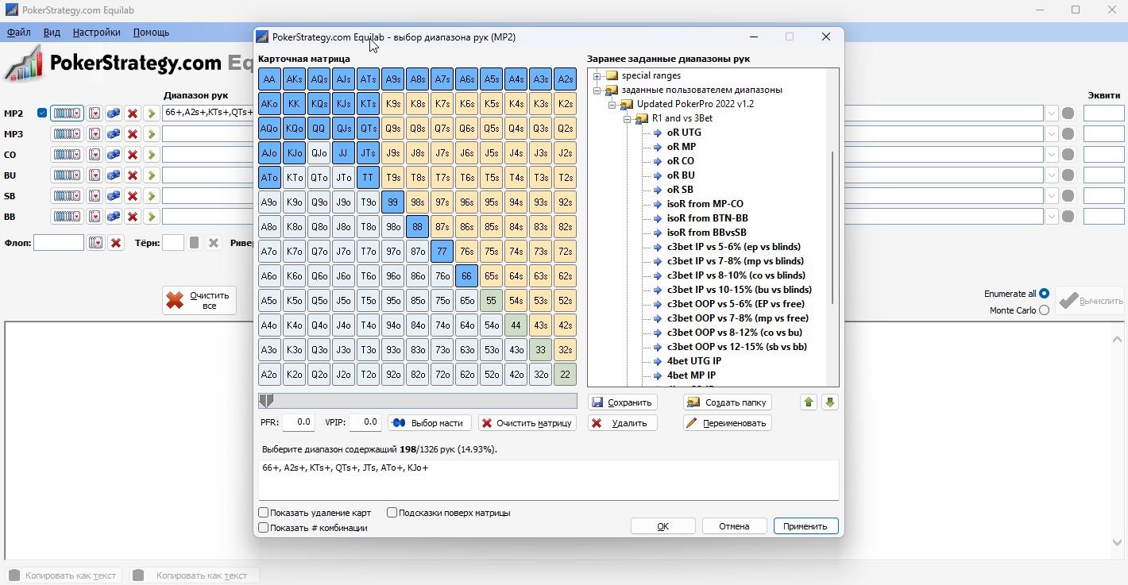The image size is (1128, 585).
Task: Enable 'Показать удаление карт' checkbox
Action: point(264,513)
